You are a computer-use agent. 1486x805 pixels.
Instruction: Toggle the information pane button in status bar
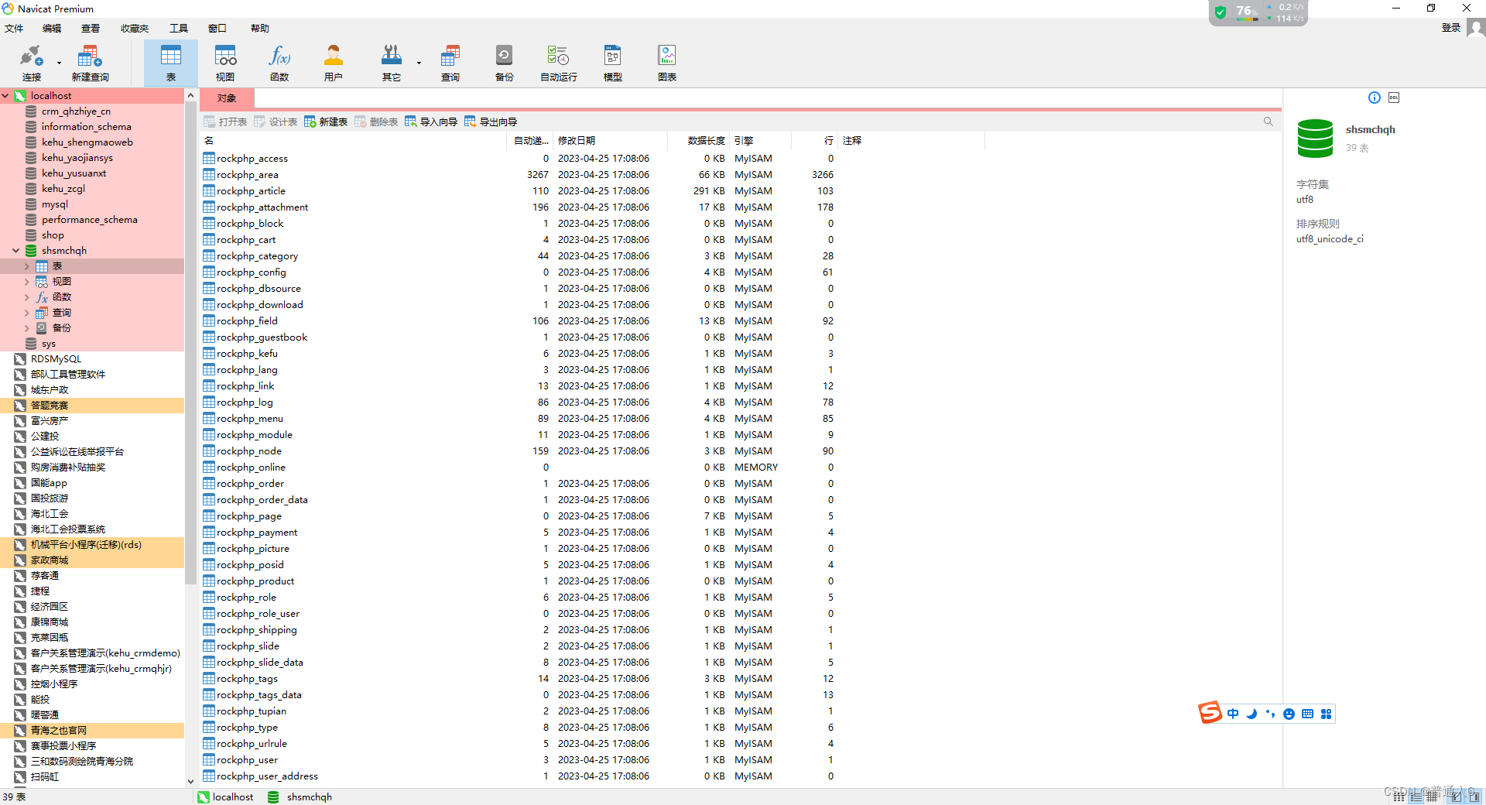pyautogui.click(x=1457, y=796)
